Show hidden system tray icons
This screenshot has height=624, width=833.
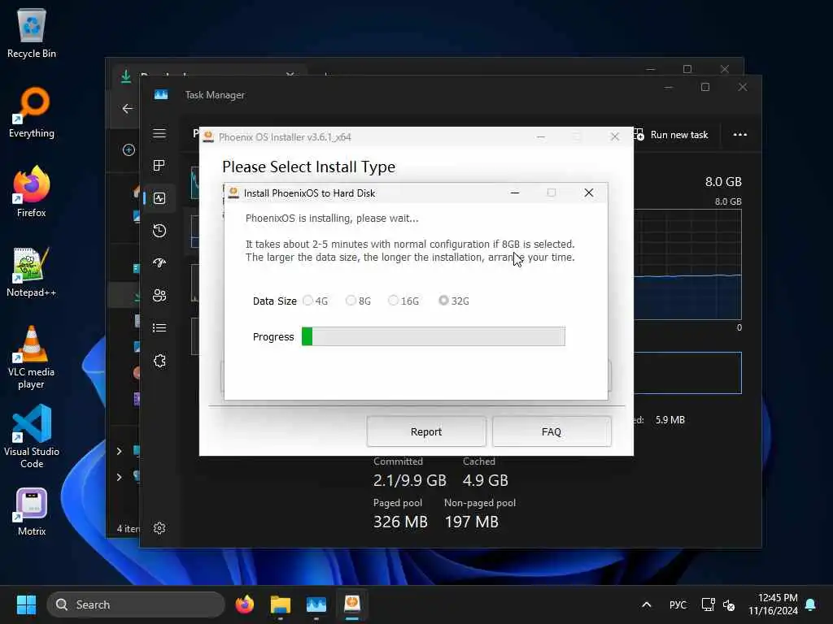pos(647,604)
